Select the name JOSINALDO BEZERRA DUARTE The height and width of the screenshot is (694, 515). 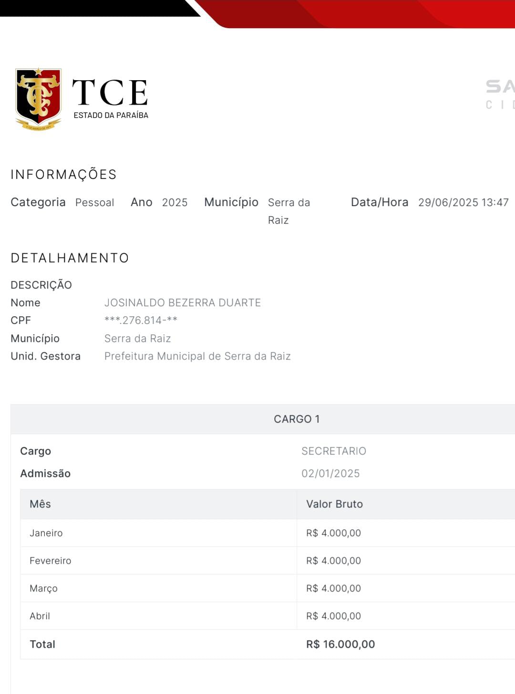click(182, 303)
